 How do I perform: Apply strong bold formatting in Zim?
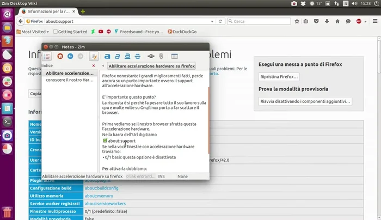tap(107, 56)
